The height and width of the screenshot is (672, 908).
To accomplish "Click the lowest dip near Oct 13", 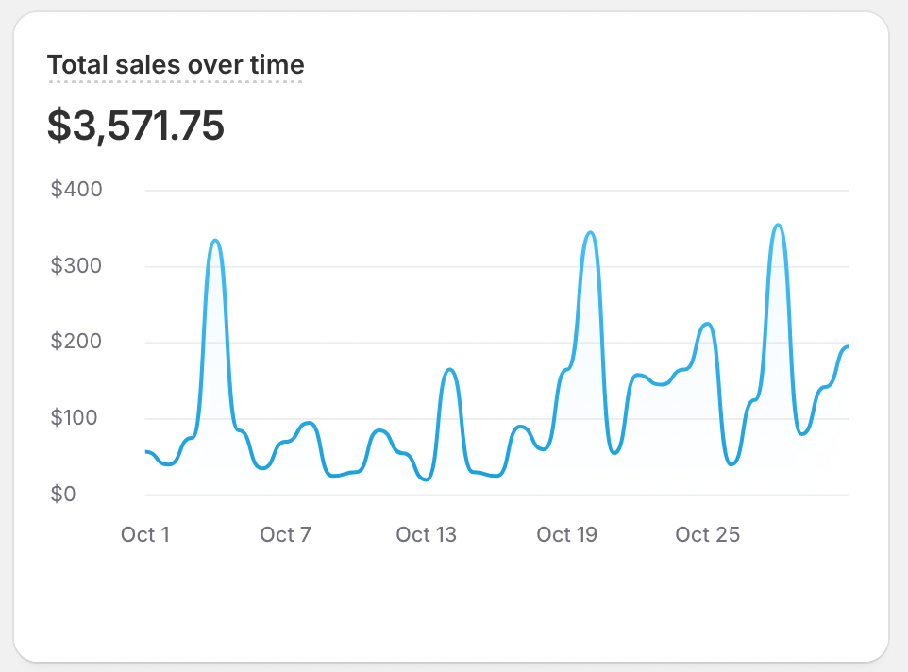I will pos(426,479).
